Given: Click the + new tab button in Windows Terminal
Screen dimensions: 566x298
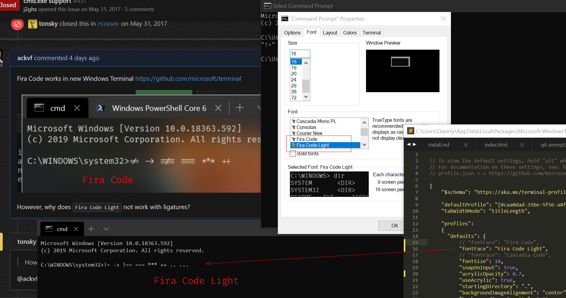Looking at the screenshot, I should [x=240, y=108].
